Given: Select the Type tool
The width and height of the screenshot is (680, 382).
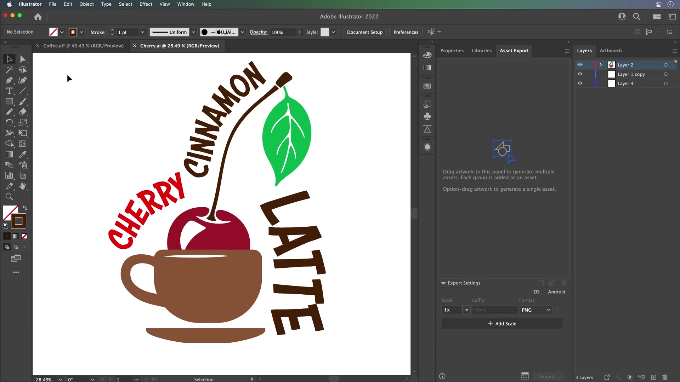Looking at the screenshot, I should [9, 91].
